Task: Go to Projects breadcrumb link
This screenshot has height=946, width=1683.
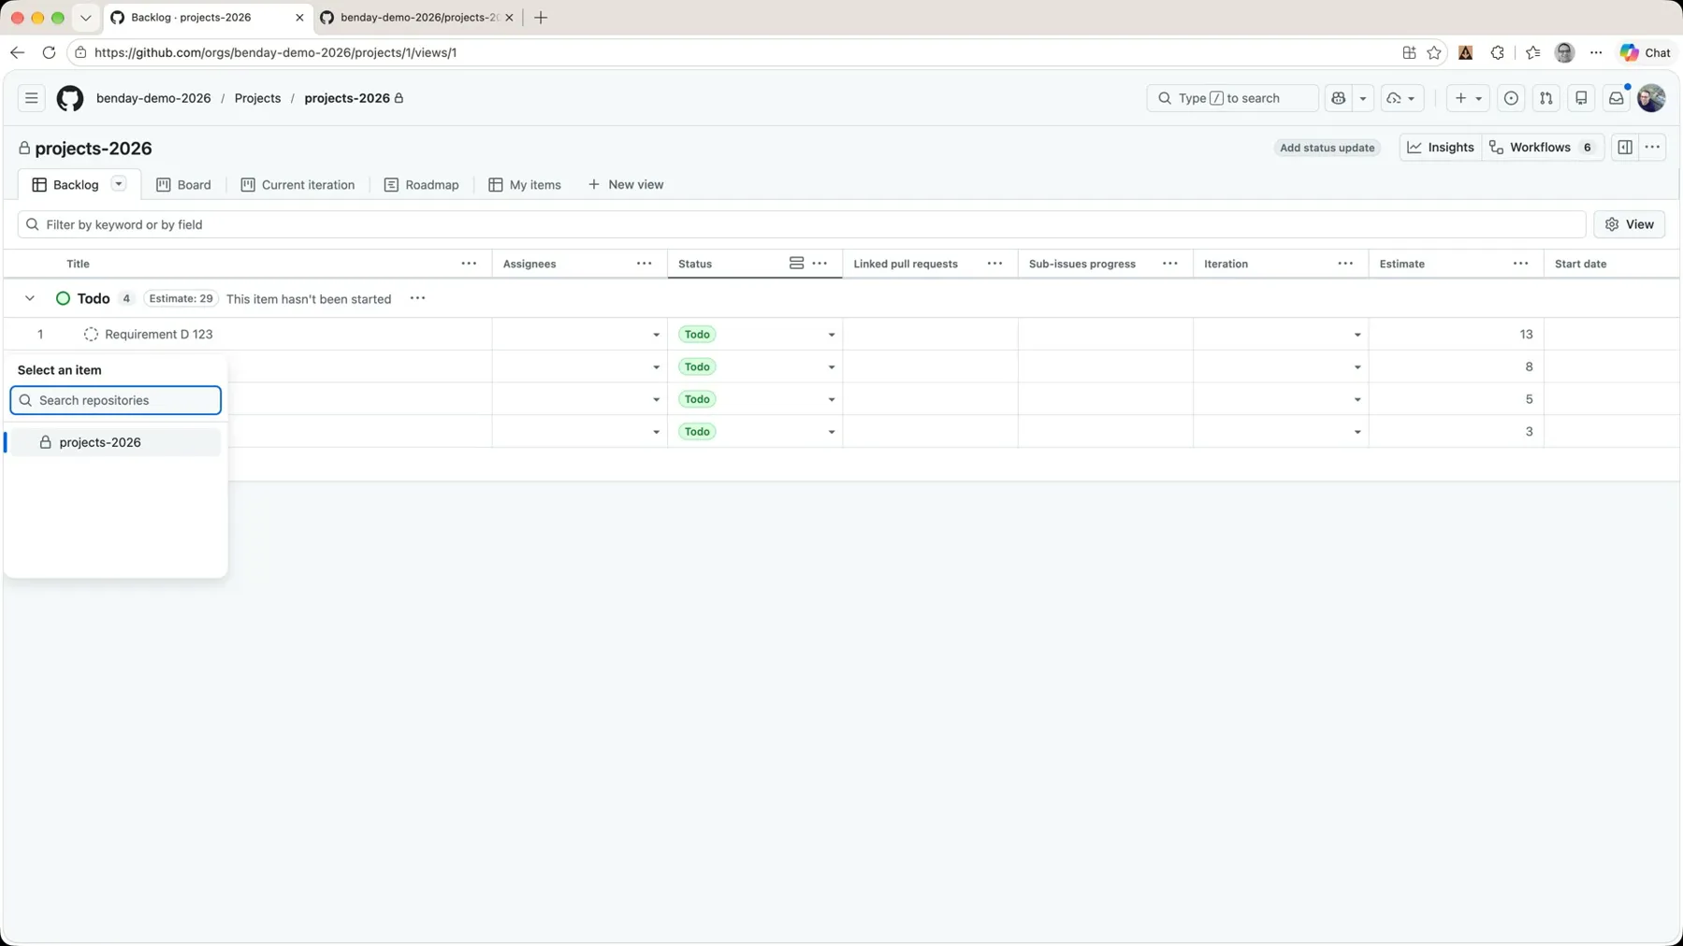Action: [257, 98]
